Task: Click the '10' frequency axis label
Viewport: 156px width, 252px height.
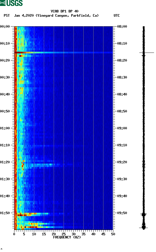Action: coord(34,234)
